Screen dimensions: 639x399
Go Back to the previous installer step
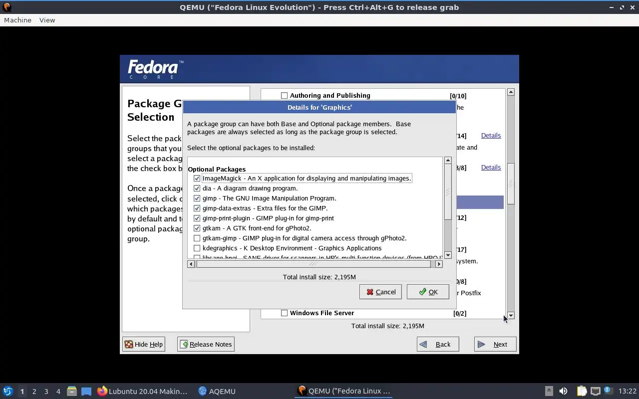(x=438, y=344)
